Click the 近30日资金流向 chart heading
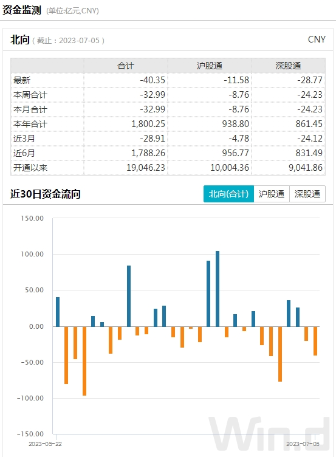Image resolution: width=336 pixels, height=457 pixels. tap(45, 194)
